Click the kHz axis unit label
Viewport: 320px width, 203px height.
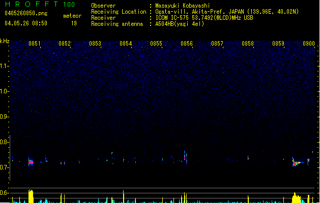click(x=5, y=41)
